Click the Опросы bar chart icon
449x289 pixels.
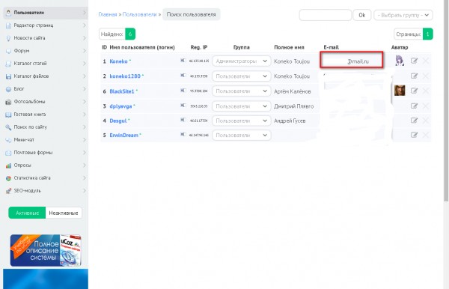click(8, 165)
